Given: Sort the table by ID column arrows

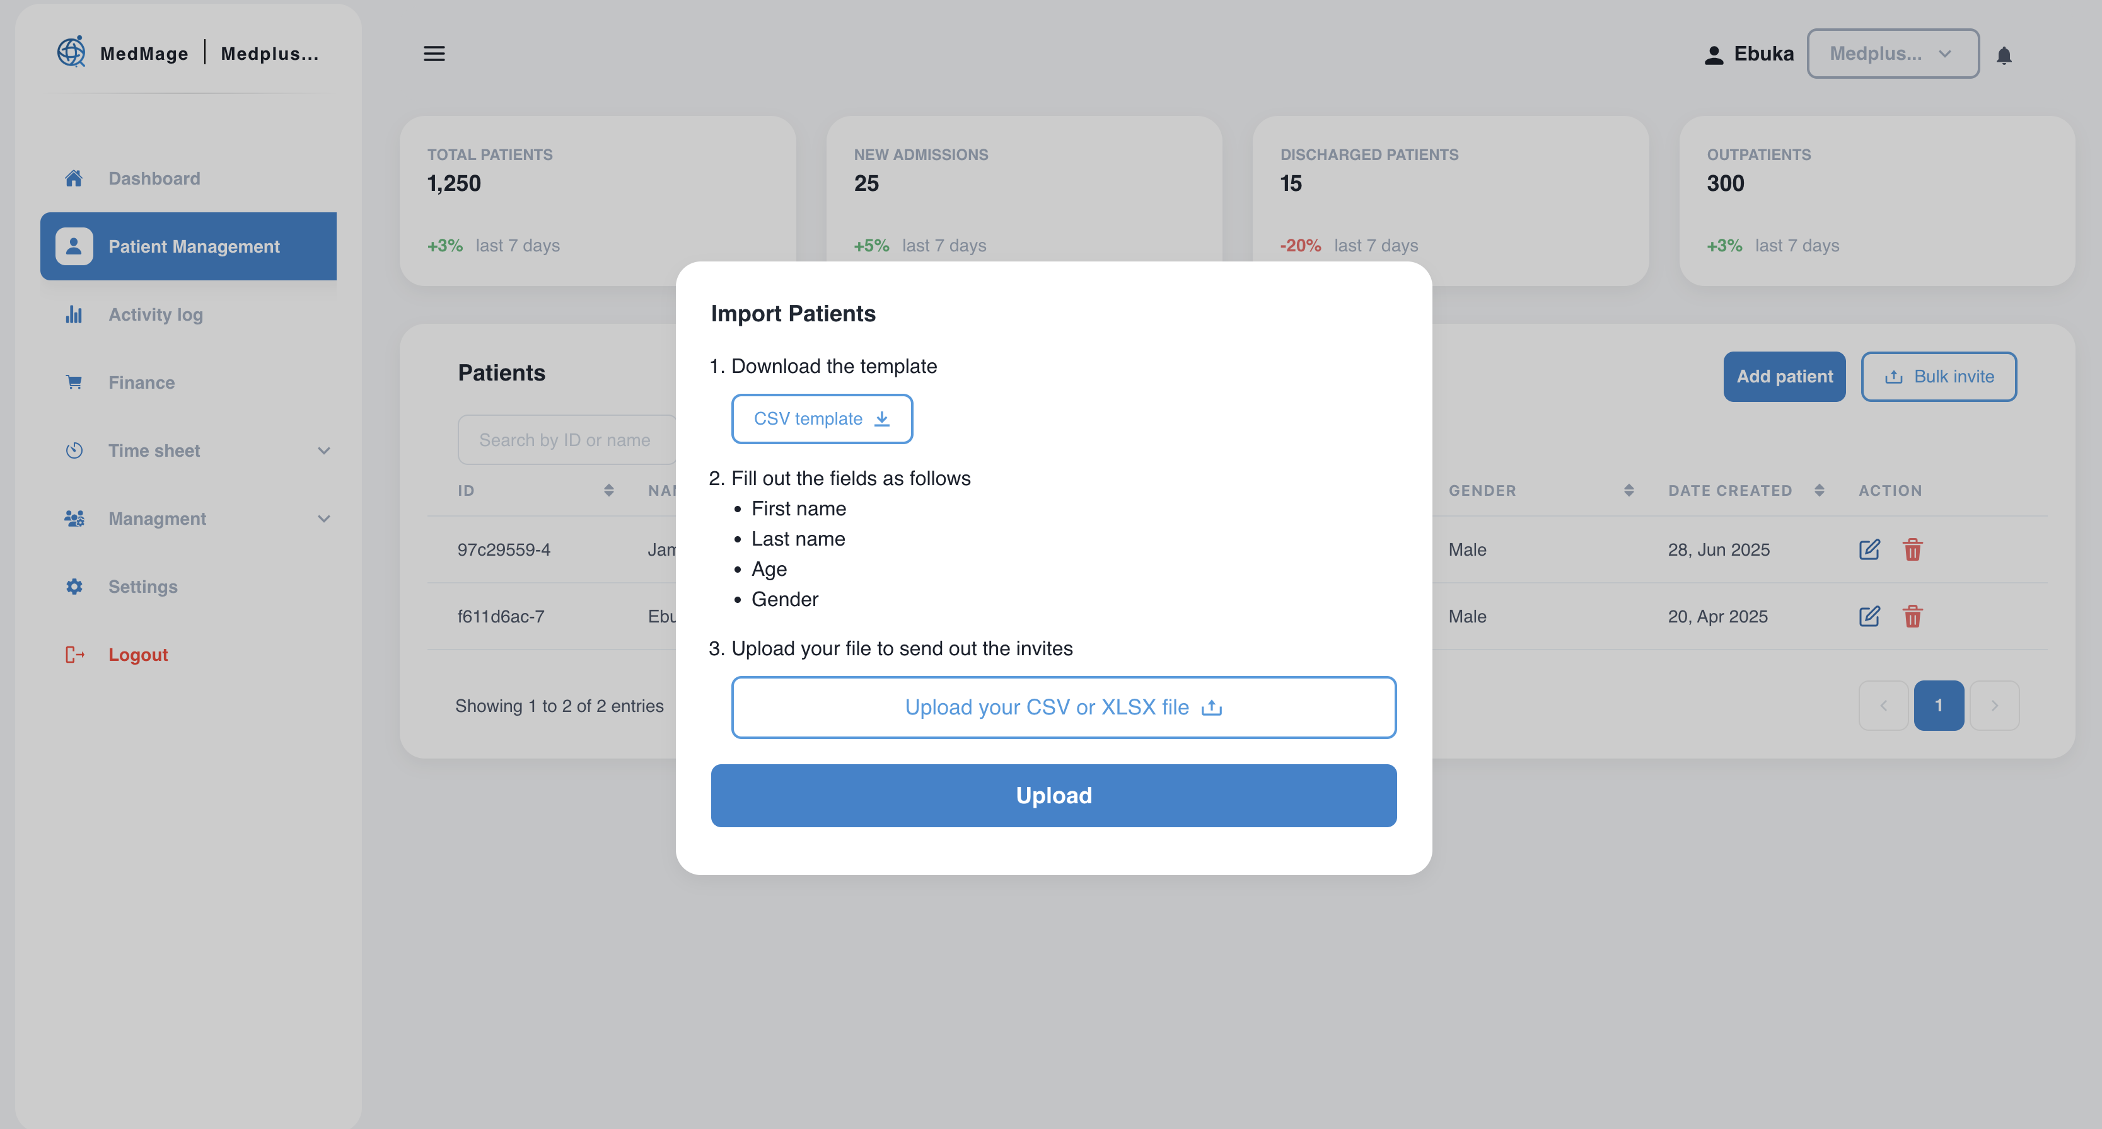Looking at the screenshot, I should [609, 490].
